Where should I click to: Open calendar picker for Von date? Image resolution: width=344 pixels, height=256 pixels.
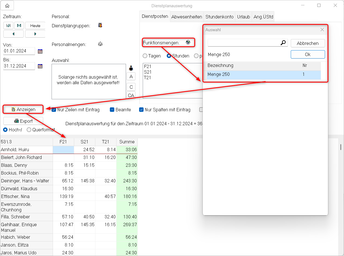(40, 51)
